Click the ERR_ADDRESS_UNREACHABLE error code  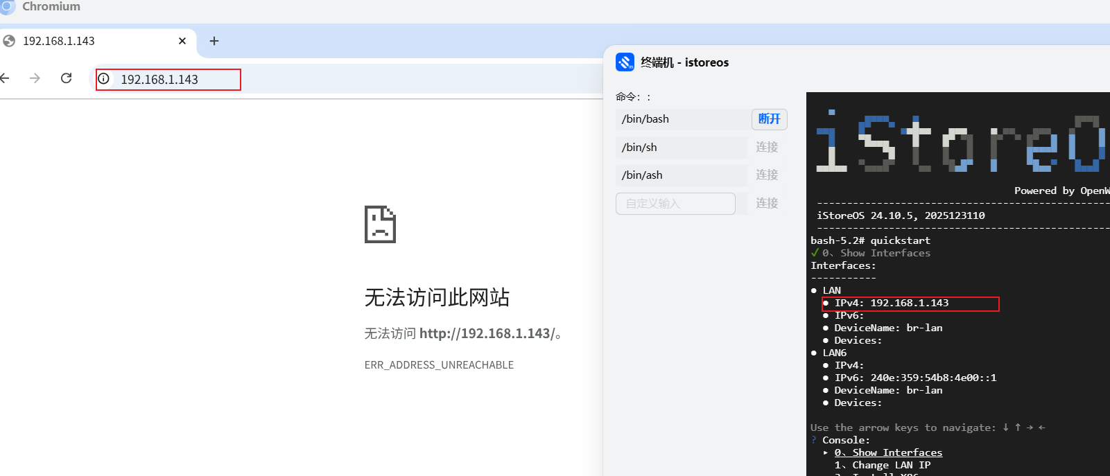(x=439, y=365)
